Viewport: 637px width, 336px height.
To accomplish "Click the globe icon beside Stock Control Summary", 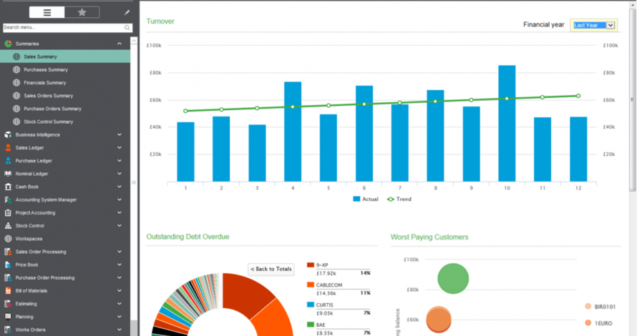I will pyautogui.click(x=16, y=122).
